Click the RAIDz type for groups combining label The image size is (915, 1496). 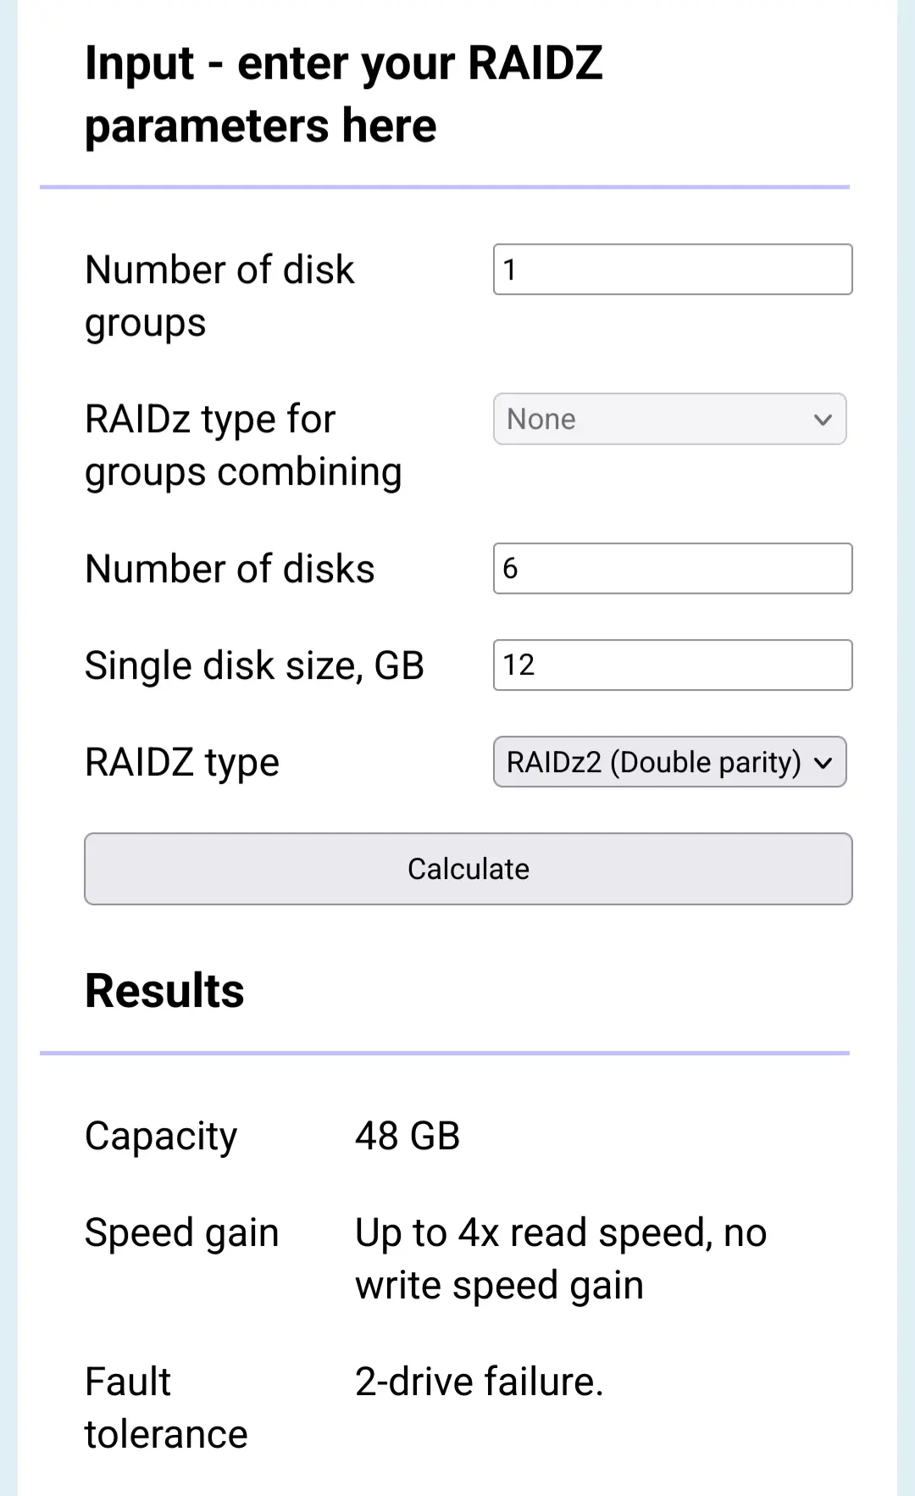coord(243,445)
